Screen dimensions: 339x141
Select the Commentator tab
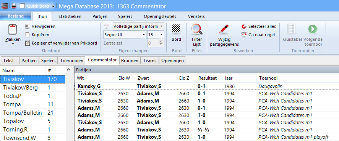[102, 60]
